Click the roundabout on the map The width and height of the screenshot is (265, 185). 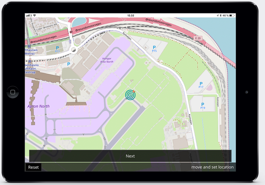point(74,50)
